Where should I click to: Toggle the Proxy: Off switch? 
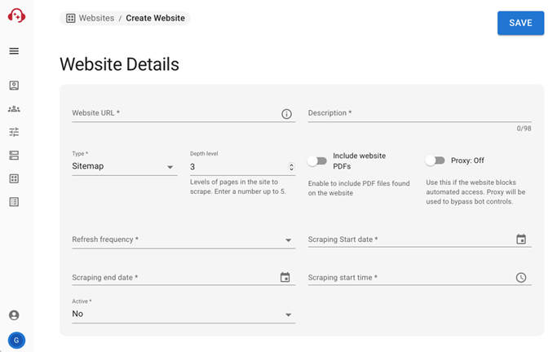(435, 161)
